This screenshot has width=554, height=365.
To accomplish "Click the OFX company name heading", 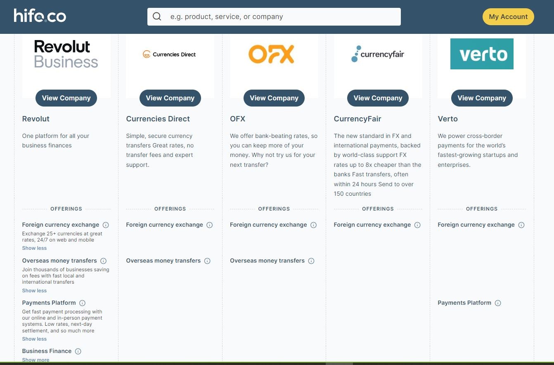I will 237,119.
